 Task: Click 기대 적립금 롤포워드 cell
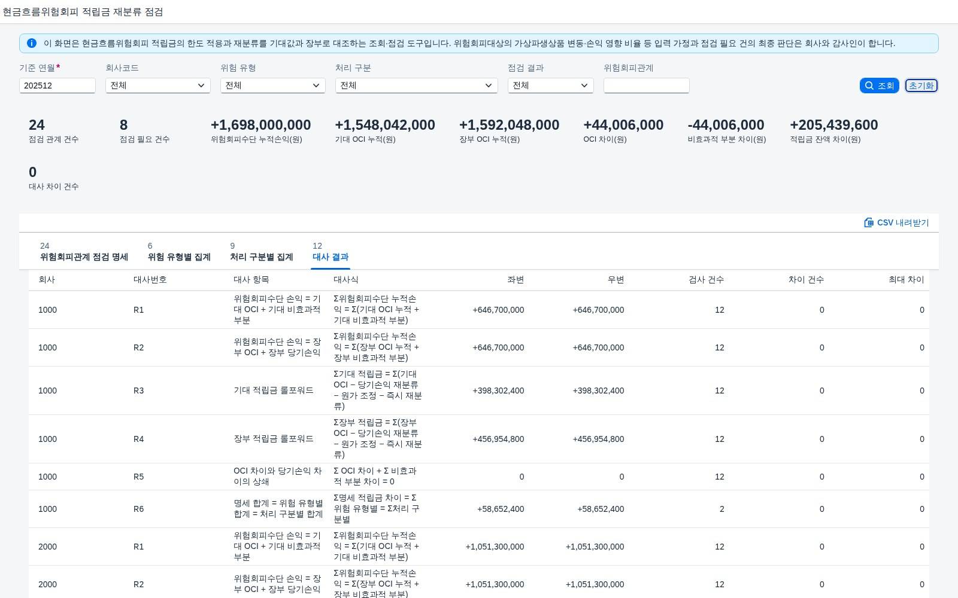pos(274,390)
